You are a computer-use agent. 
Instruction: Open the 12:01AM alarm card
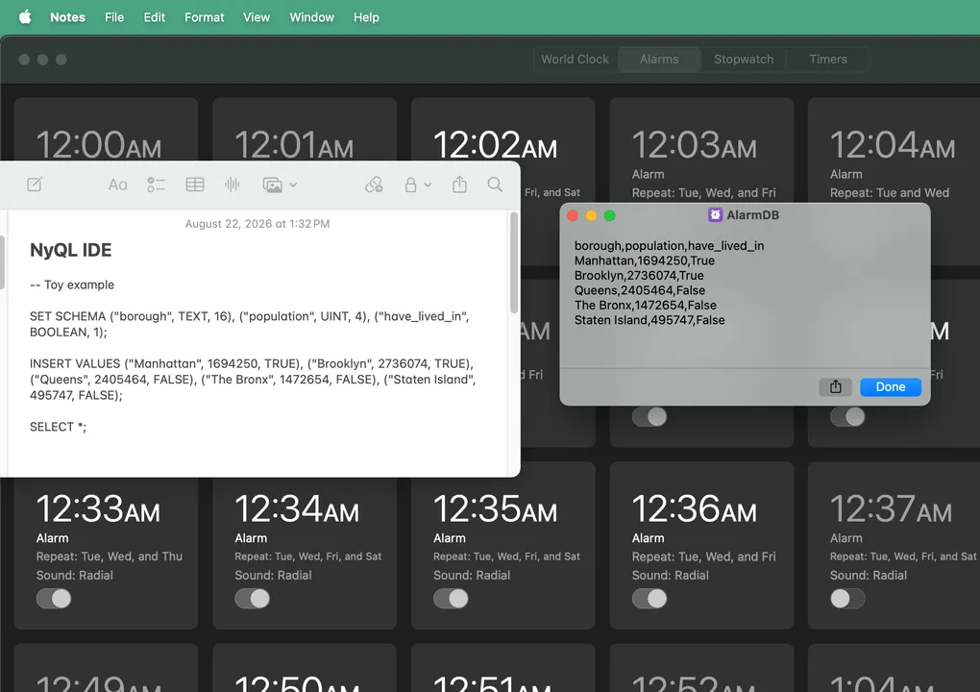tap(305, 130)
